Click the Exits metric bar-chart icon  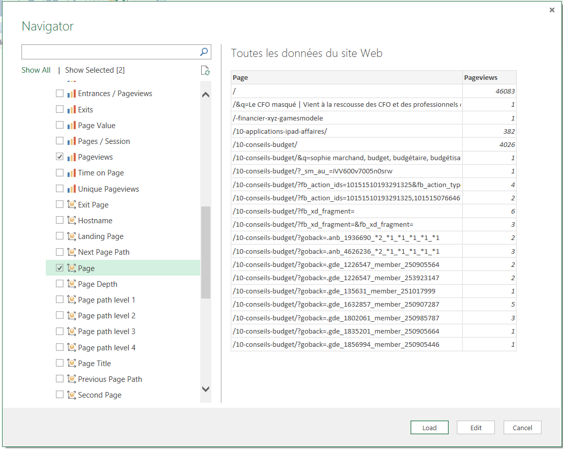point(72,109)
